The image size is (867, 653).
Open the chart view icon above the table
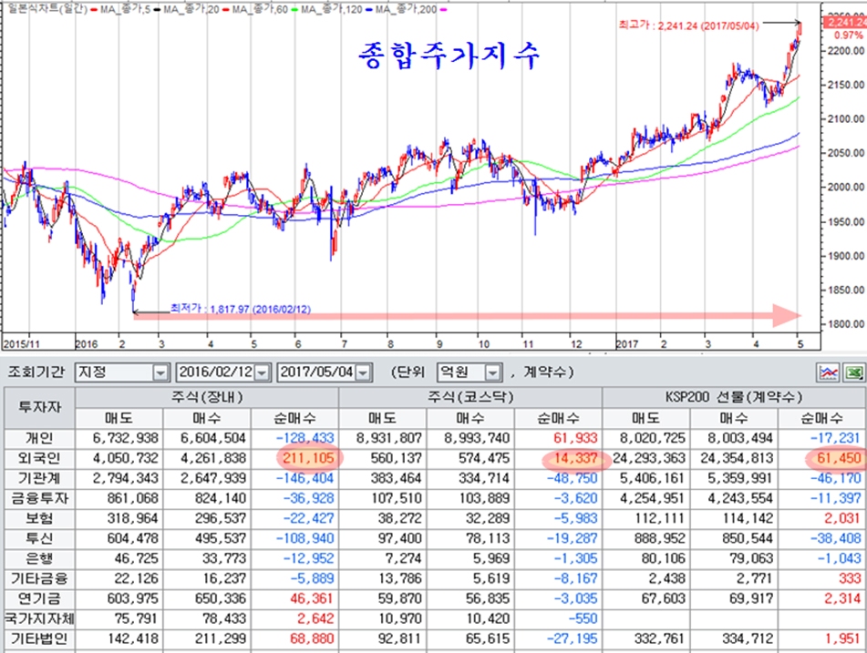pos(829,372)
